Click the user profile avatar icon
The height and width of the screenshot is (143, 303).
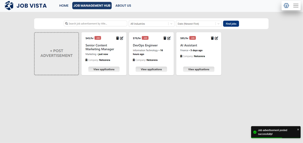[x=286, y=5]
